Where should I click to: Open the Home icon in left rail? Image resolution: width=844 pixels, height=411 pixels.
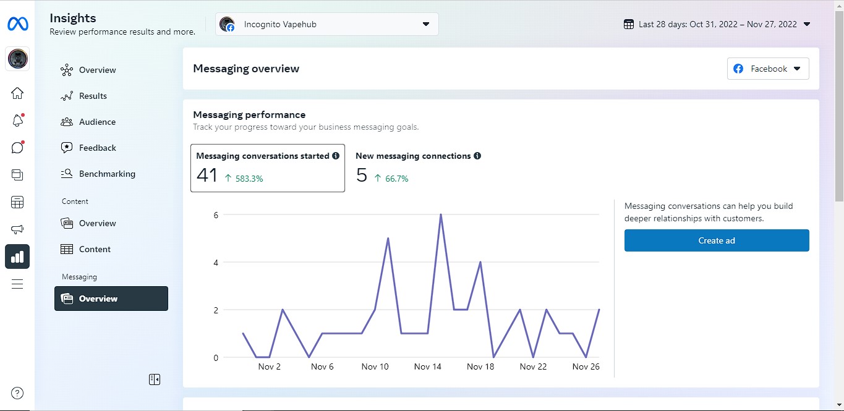tap(17, 93)
